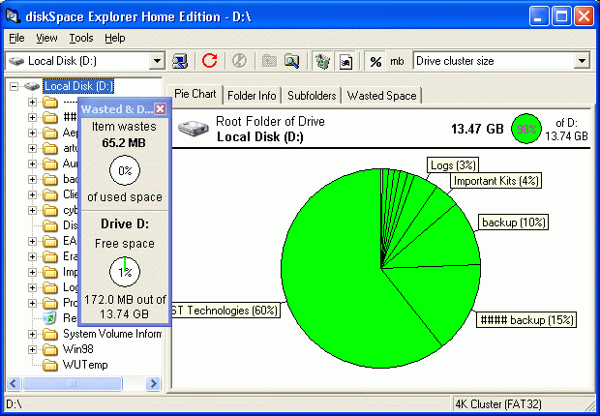Click the D:\ status bar path
Screen dimensions: 600x416
pos(15,404)
